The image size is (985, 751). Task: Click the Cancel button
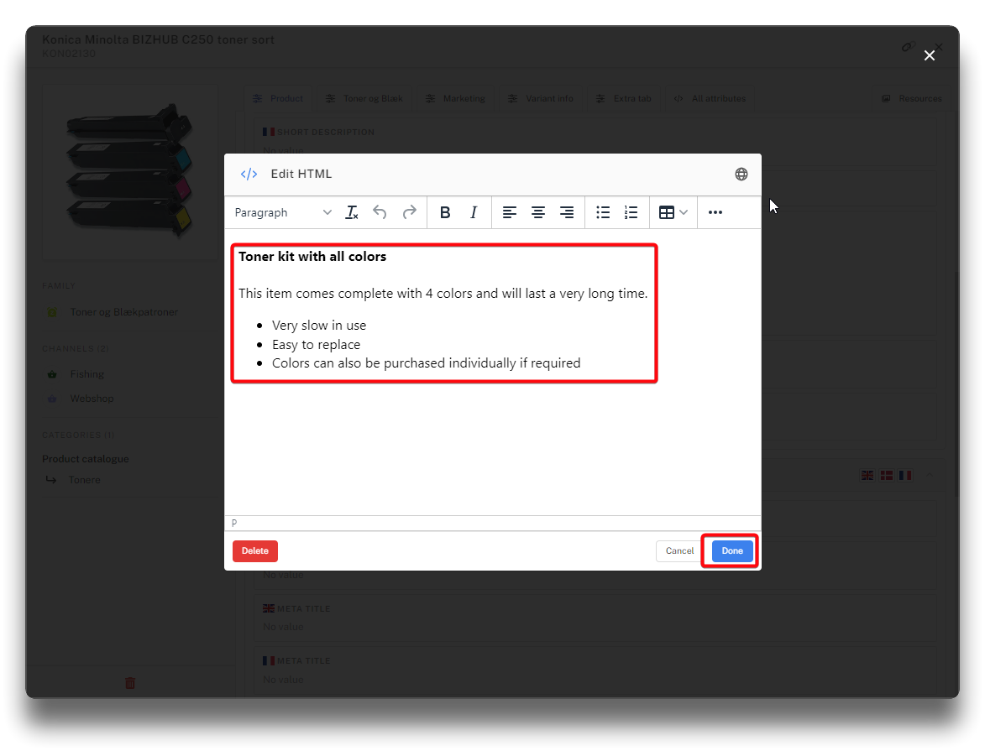tap(679, 551)
